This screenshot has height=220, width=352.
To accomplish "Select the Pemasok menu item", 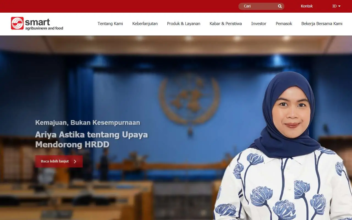I will [284, 24].
